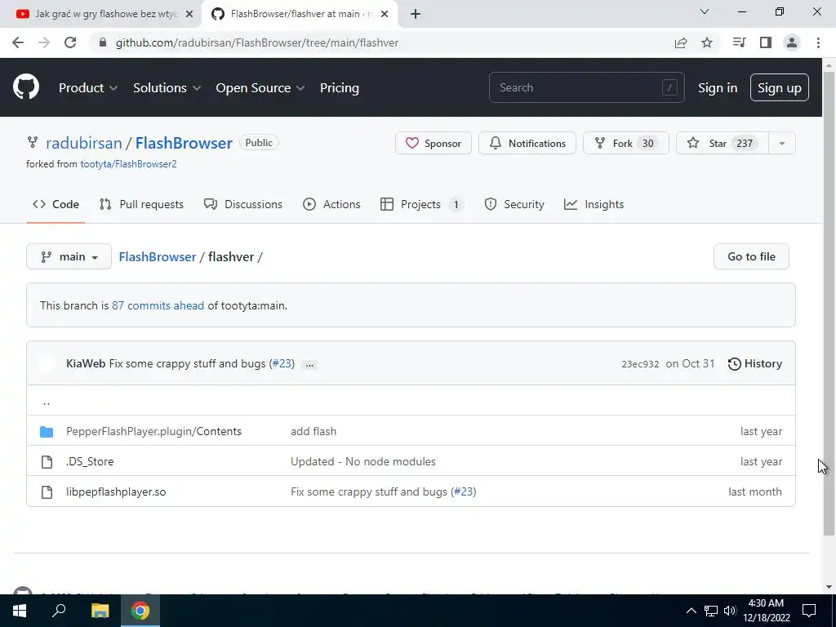Open tootyta/FlashBrowser2 fork source link
Viewport: 836px width, 627px height.
(x=128, y=163)
